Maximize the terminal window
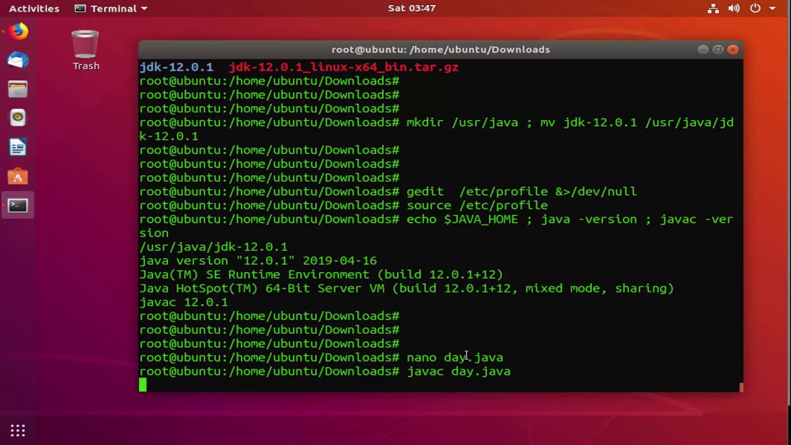791x445 pixels. click(717, 49)
